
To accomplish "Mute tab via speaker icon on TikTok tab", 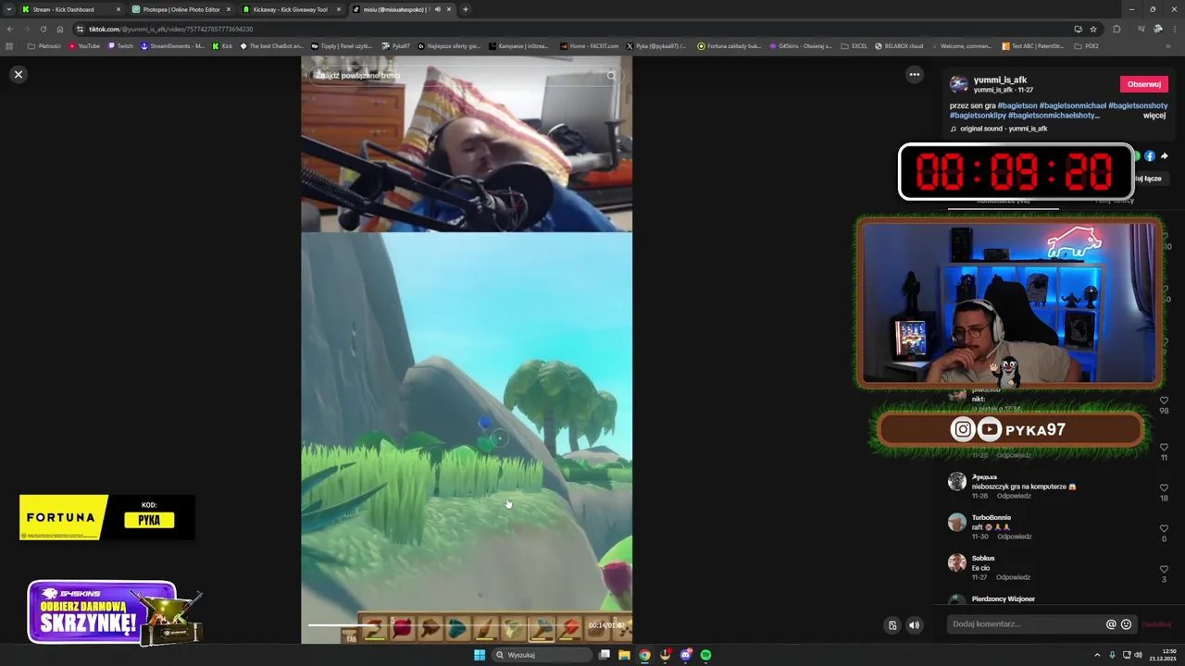I will point(437,9).
